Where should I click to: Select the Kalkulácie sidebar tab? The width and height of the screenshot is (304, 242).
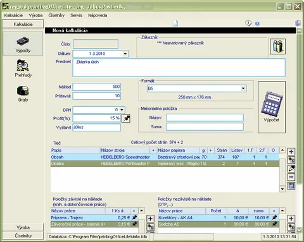(x=23, y=24)
